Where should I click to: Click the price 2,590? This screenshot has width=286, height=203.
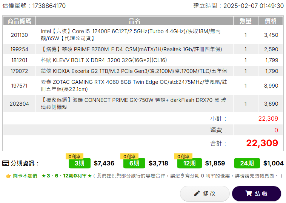tap(271, 49)
